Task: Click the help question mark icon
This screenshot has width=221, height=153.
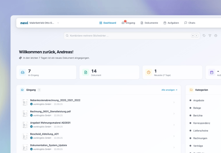Action: click(x=216, y=35)
